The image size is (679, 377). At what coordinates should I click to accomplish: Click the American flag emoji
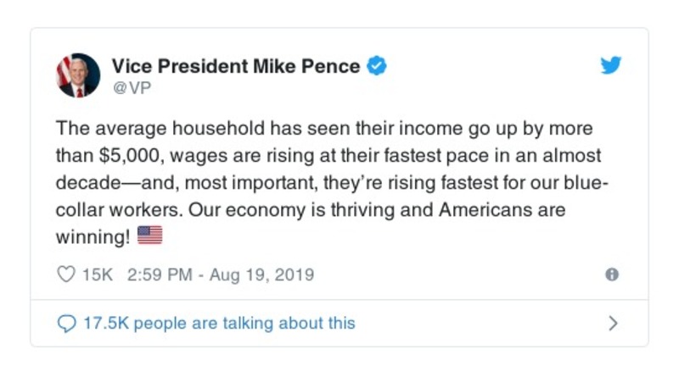pyautogui.click(x=149, y=236)
